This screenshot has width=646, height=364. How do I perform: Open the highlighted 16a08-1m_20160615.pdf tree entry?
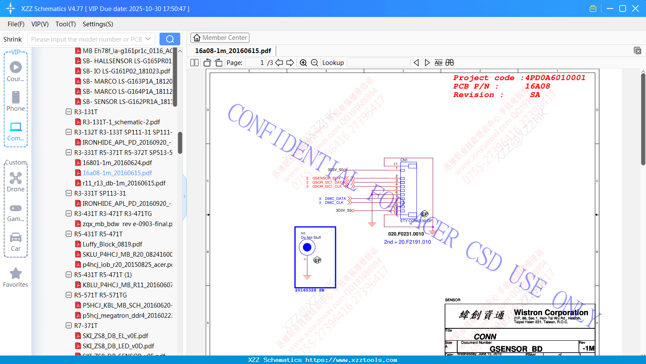pos(117,173)
